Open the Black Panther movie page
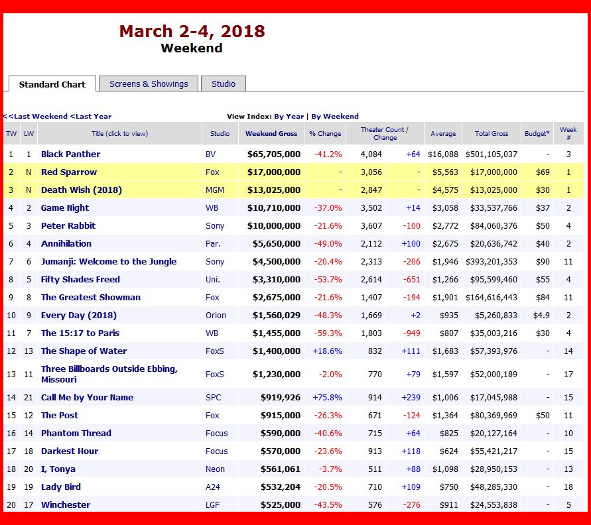This screenshot has width=591, height=525. [70, 154]
